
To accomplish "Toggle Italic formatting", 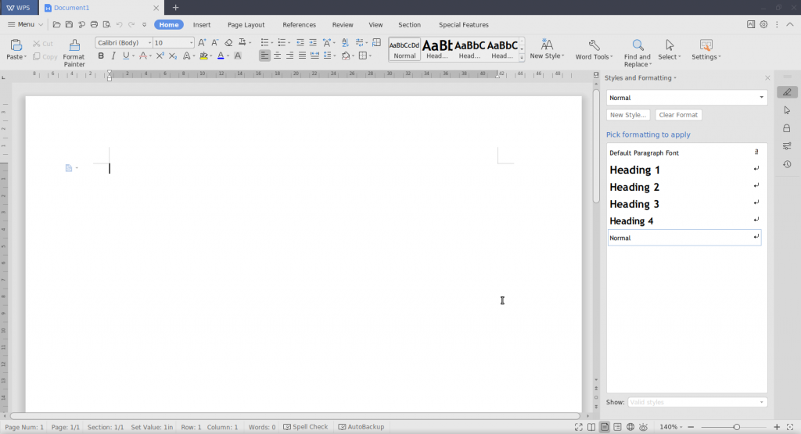I will (113, 56).
